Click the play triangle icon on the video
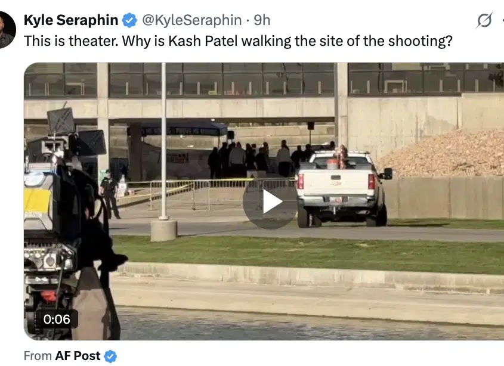This screenshot has width=504, height=366. point(270,202)
